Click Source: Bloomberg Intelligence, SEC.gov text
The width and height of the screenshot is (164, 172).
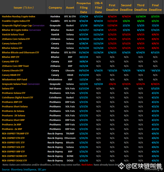click(x=24, y=169)
